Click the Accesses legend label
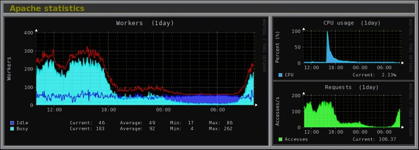 (x=296, y=139)
